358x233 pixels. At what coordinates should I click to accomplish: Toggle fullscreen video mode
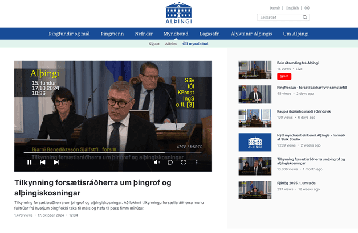[x=184, y=162]
